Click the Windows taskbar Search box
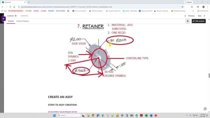The image size is (210, 118). (x=69, y=115)
